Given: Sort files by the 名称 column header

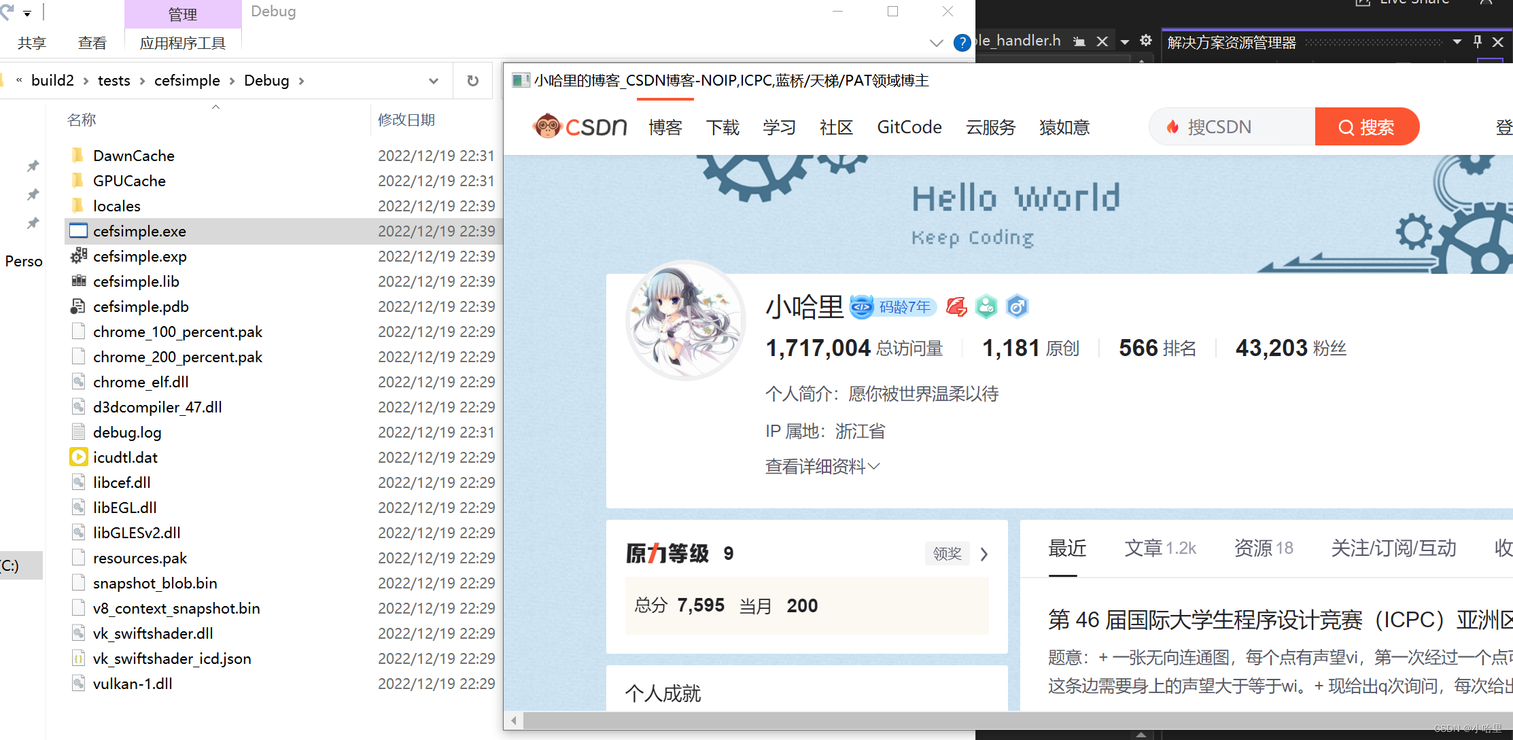Looking at the screenshot, I should tap(82, 120).
